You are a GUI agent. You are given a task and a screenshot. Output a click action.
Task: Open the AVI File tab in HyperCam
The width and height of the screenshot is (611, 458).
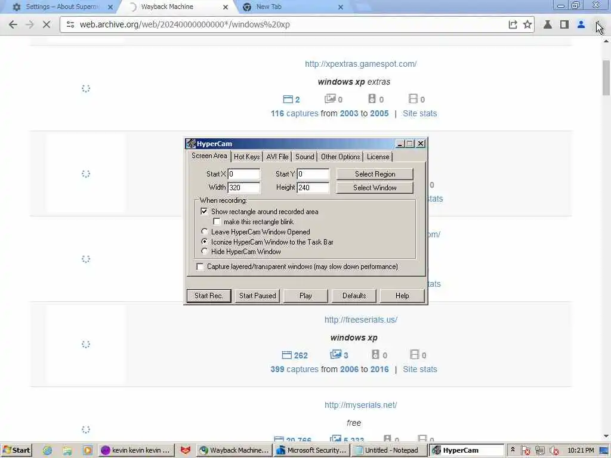[277, 157]
